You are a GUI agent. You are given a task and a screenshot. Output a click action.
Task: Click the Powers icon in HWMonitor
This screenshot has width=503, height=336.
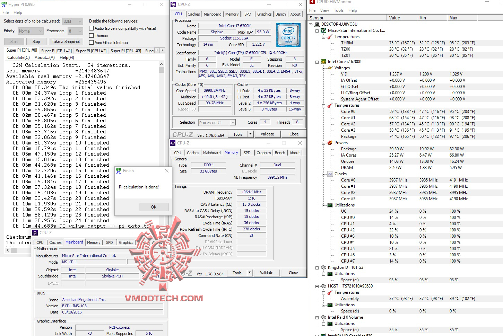(x=329, y=142)
